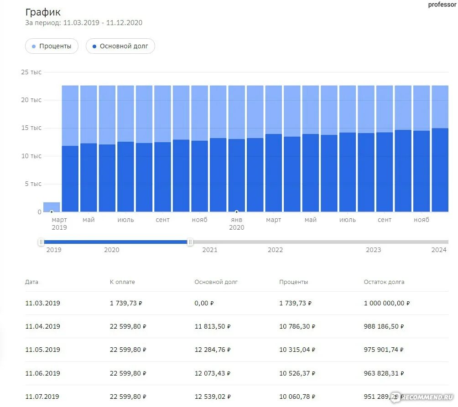Screen dimensions: 458x407
Task: Click the 25 тыс axis label
Action: [31, 72]
